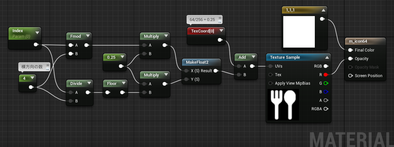Viewport: 394px width, 147px height.
Task: Select the m_icon64 material node header
Action: tap(365, 41)
